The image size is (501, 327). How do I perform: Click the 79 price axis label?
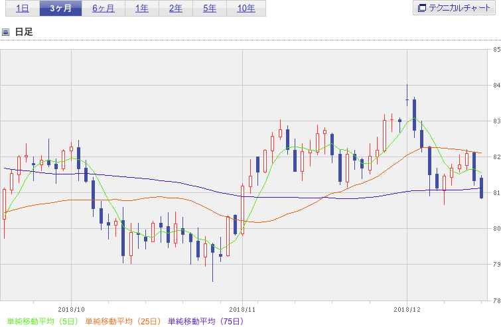click(496, 265)
